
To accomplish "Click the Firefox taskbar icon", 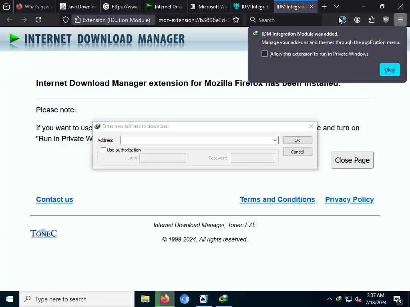I will [x=165, y=299].
